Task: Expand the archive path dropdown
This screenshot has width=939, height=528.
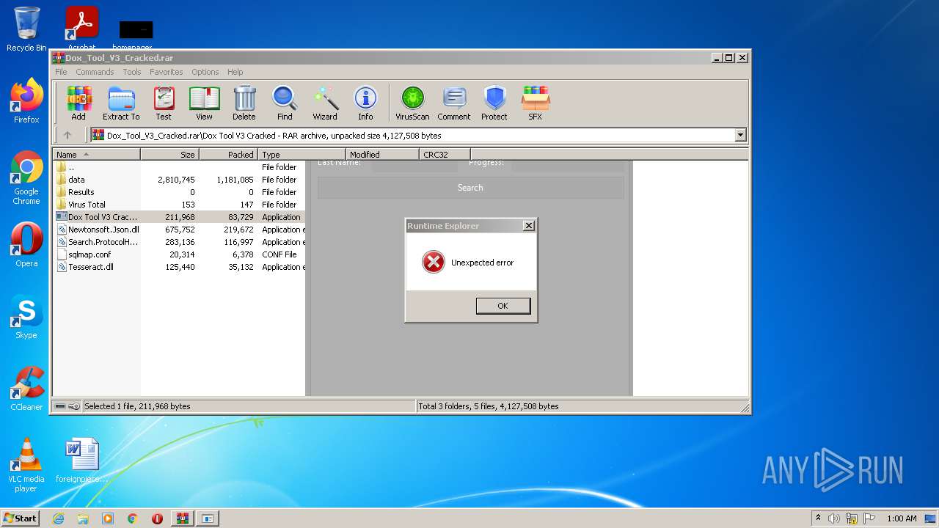Action: point(740,135)
